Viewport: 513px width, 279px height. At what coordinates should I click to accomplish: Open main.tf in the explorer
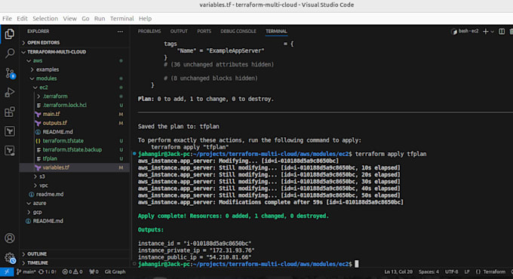[x=51, y=114]
